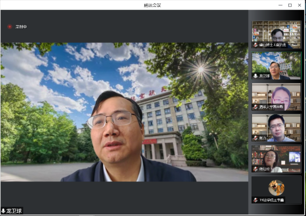Click the 录制中 recording status label

(21, 27)
